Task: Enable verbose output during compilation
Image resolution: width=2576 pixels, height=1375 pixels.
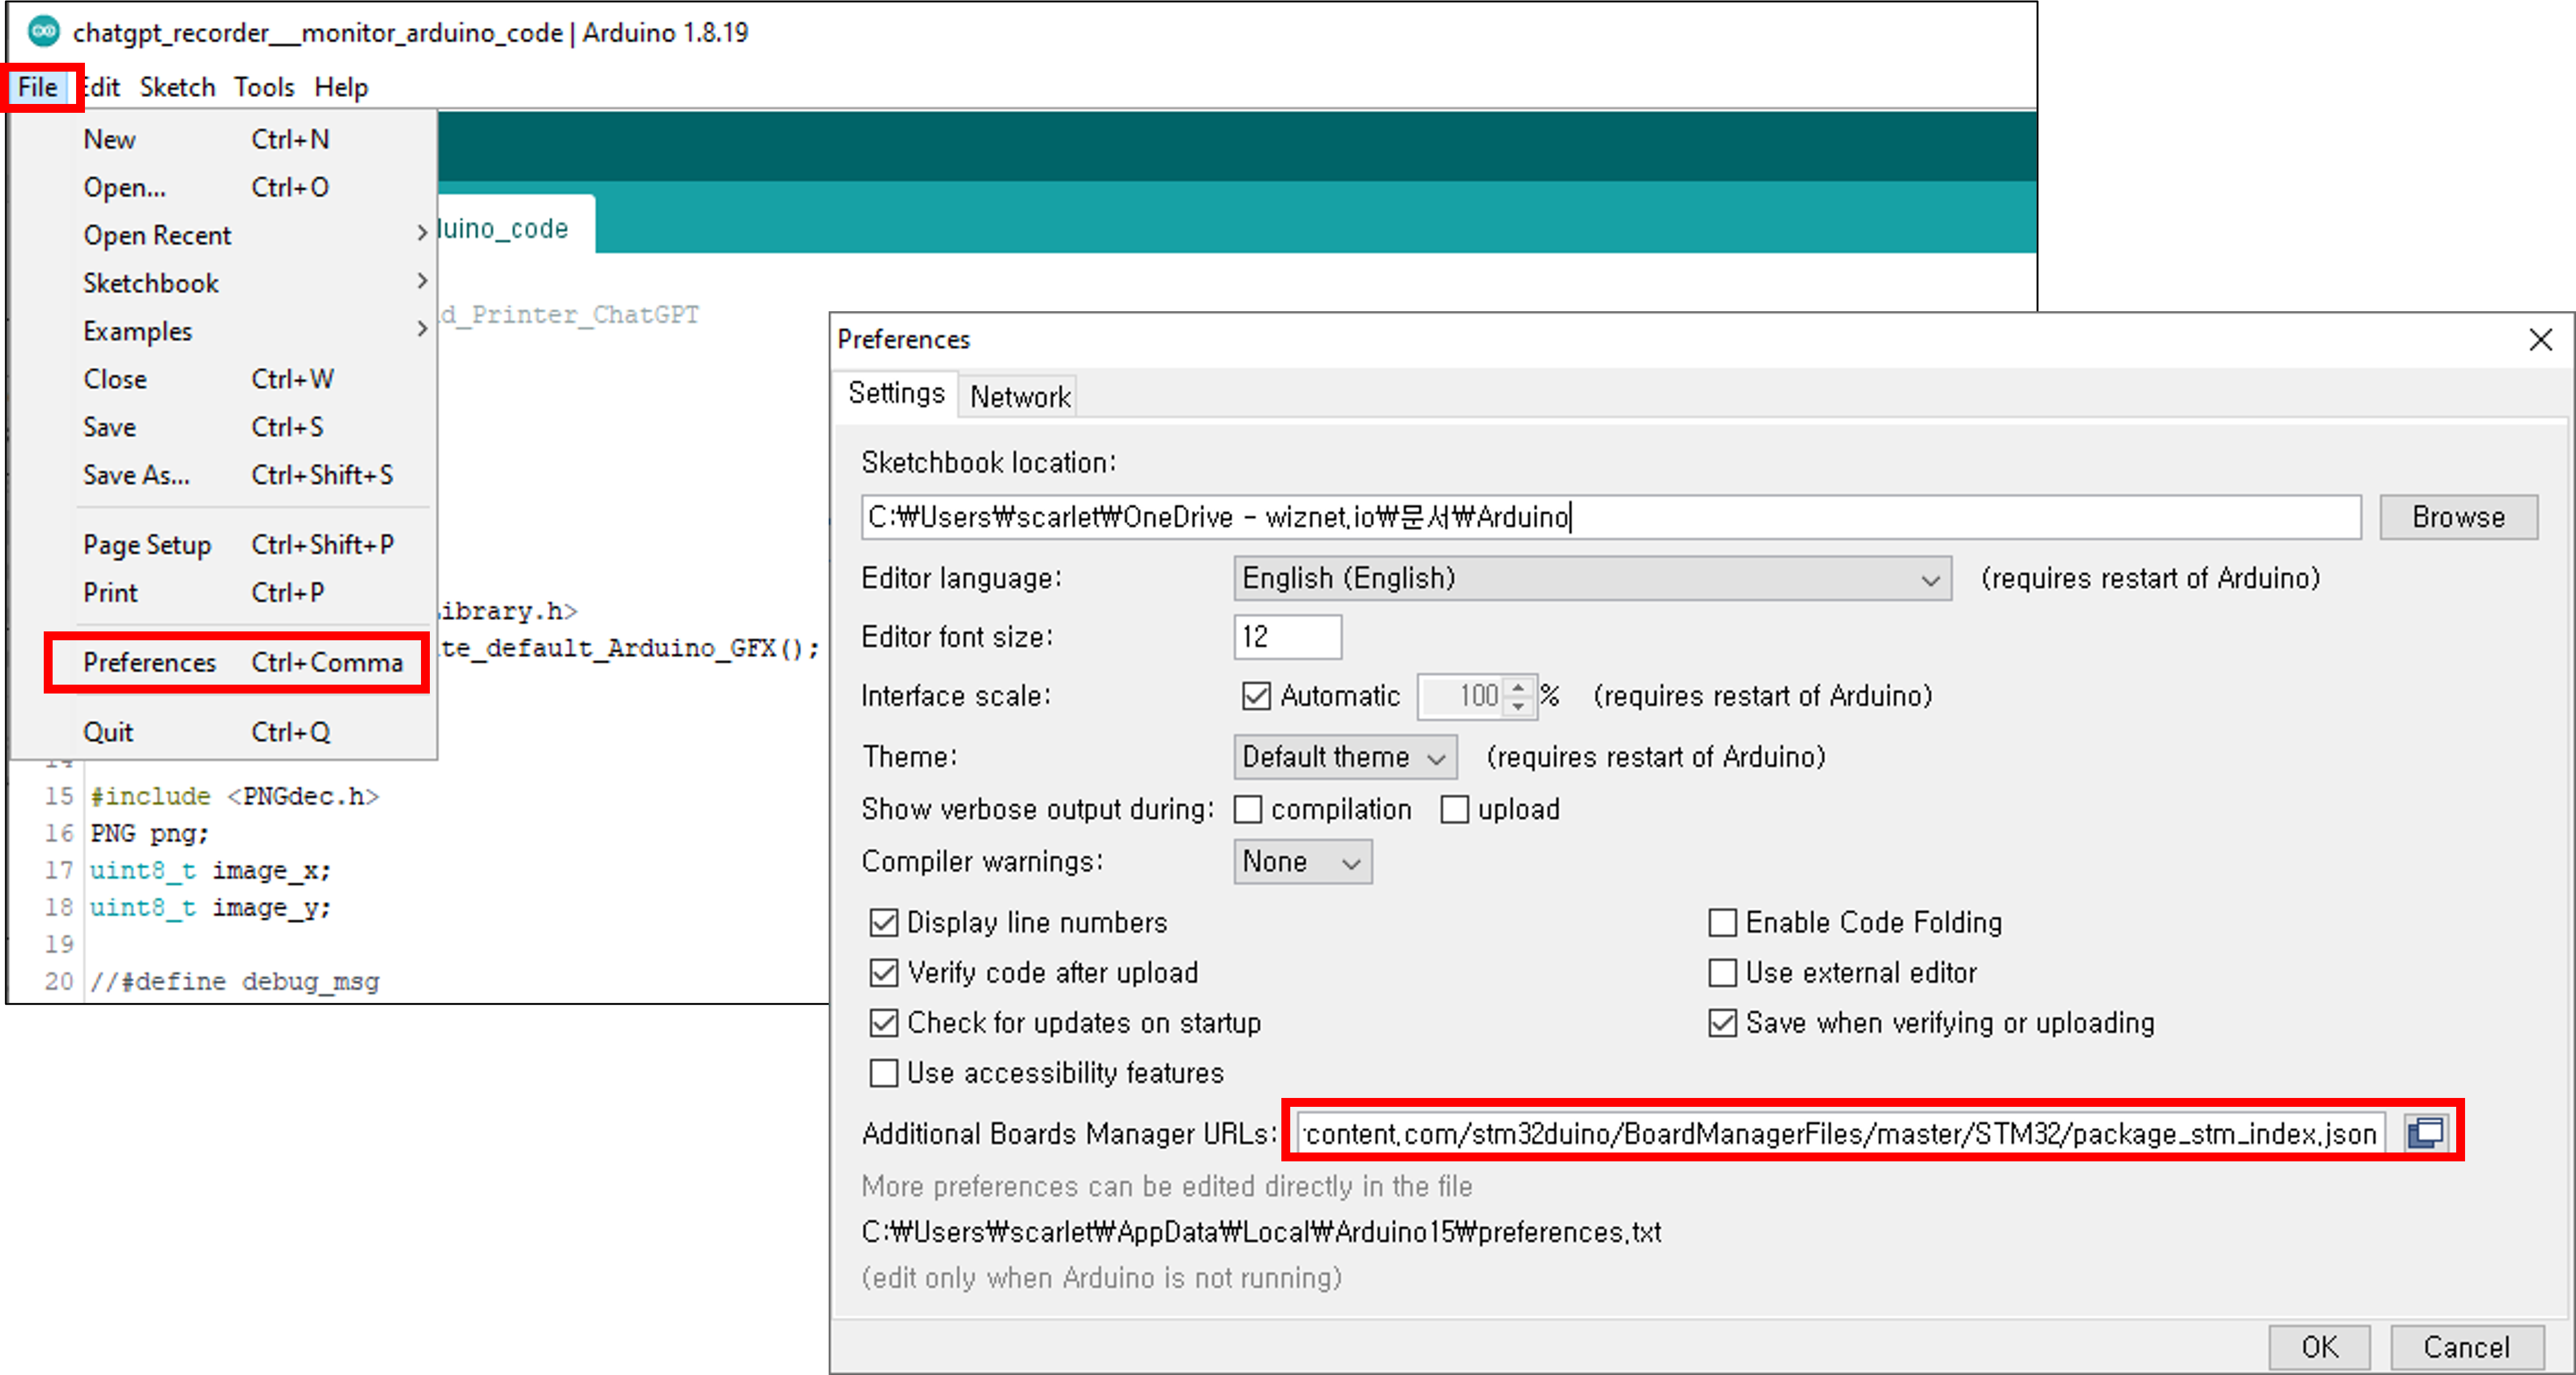Action: [x=1248, y=809]
